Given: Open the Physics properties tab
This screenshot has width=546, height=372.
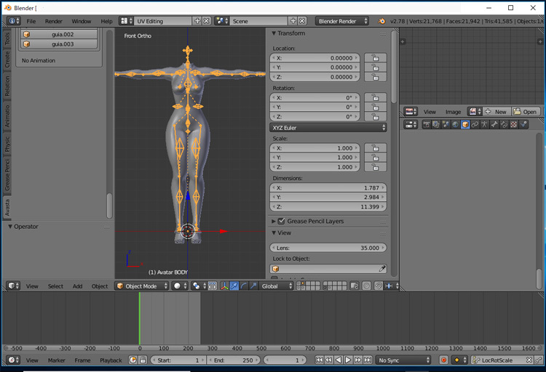Looking at the screenshot, I should [523, 124].
